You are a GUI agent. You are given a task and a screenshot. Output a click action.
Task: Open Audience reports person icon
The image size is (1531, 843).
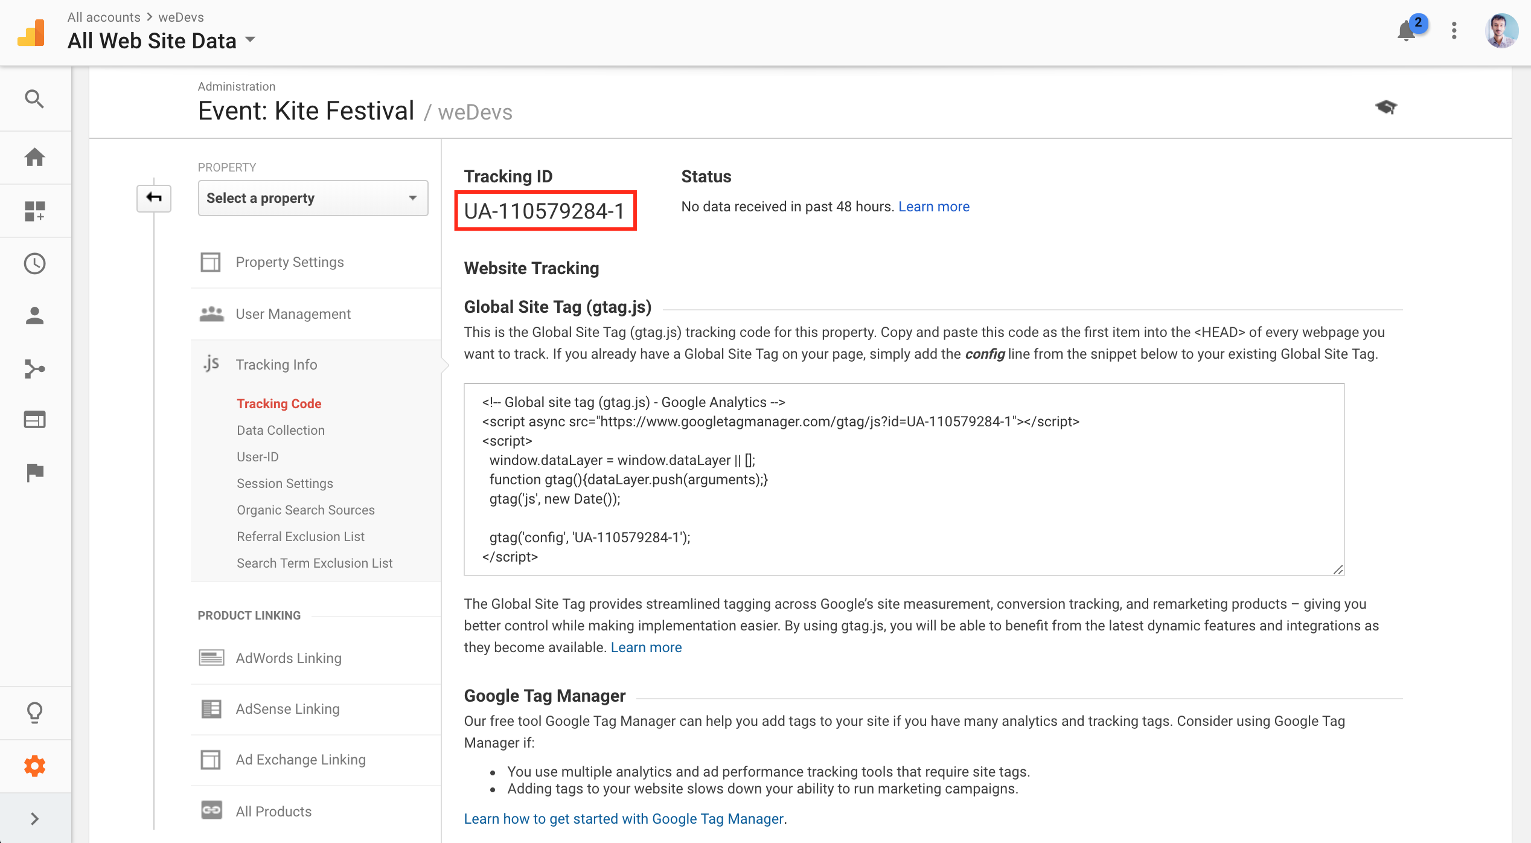[34, 315]
